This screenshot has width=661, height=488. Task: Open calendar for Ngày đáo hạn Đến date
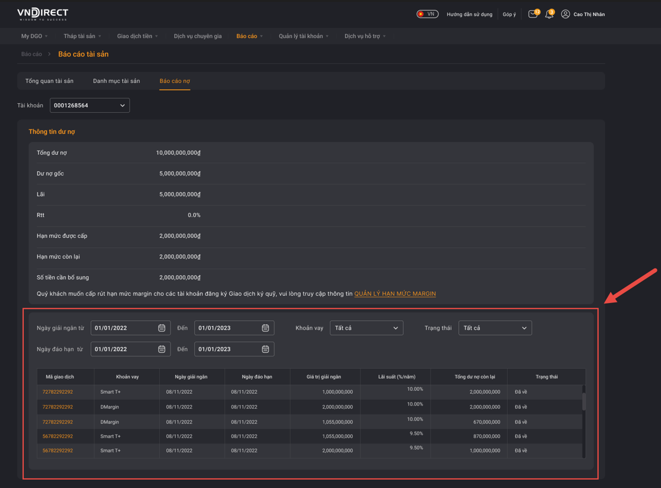point(265,349)
